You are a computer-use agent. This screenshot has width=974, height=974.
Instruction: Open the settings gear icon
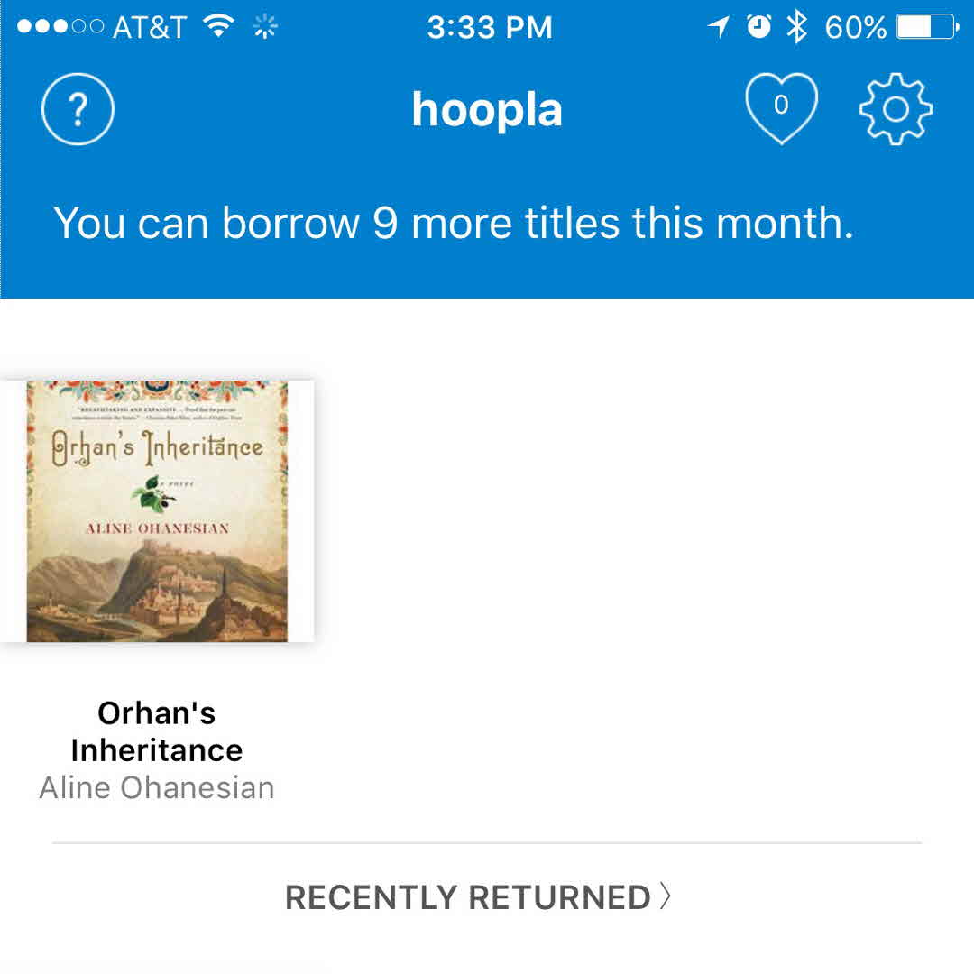point(895,109)
